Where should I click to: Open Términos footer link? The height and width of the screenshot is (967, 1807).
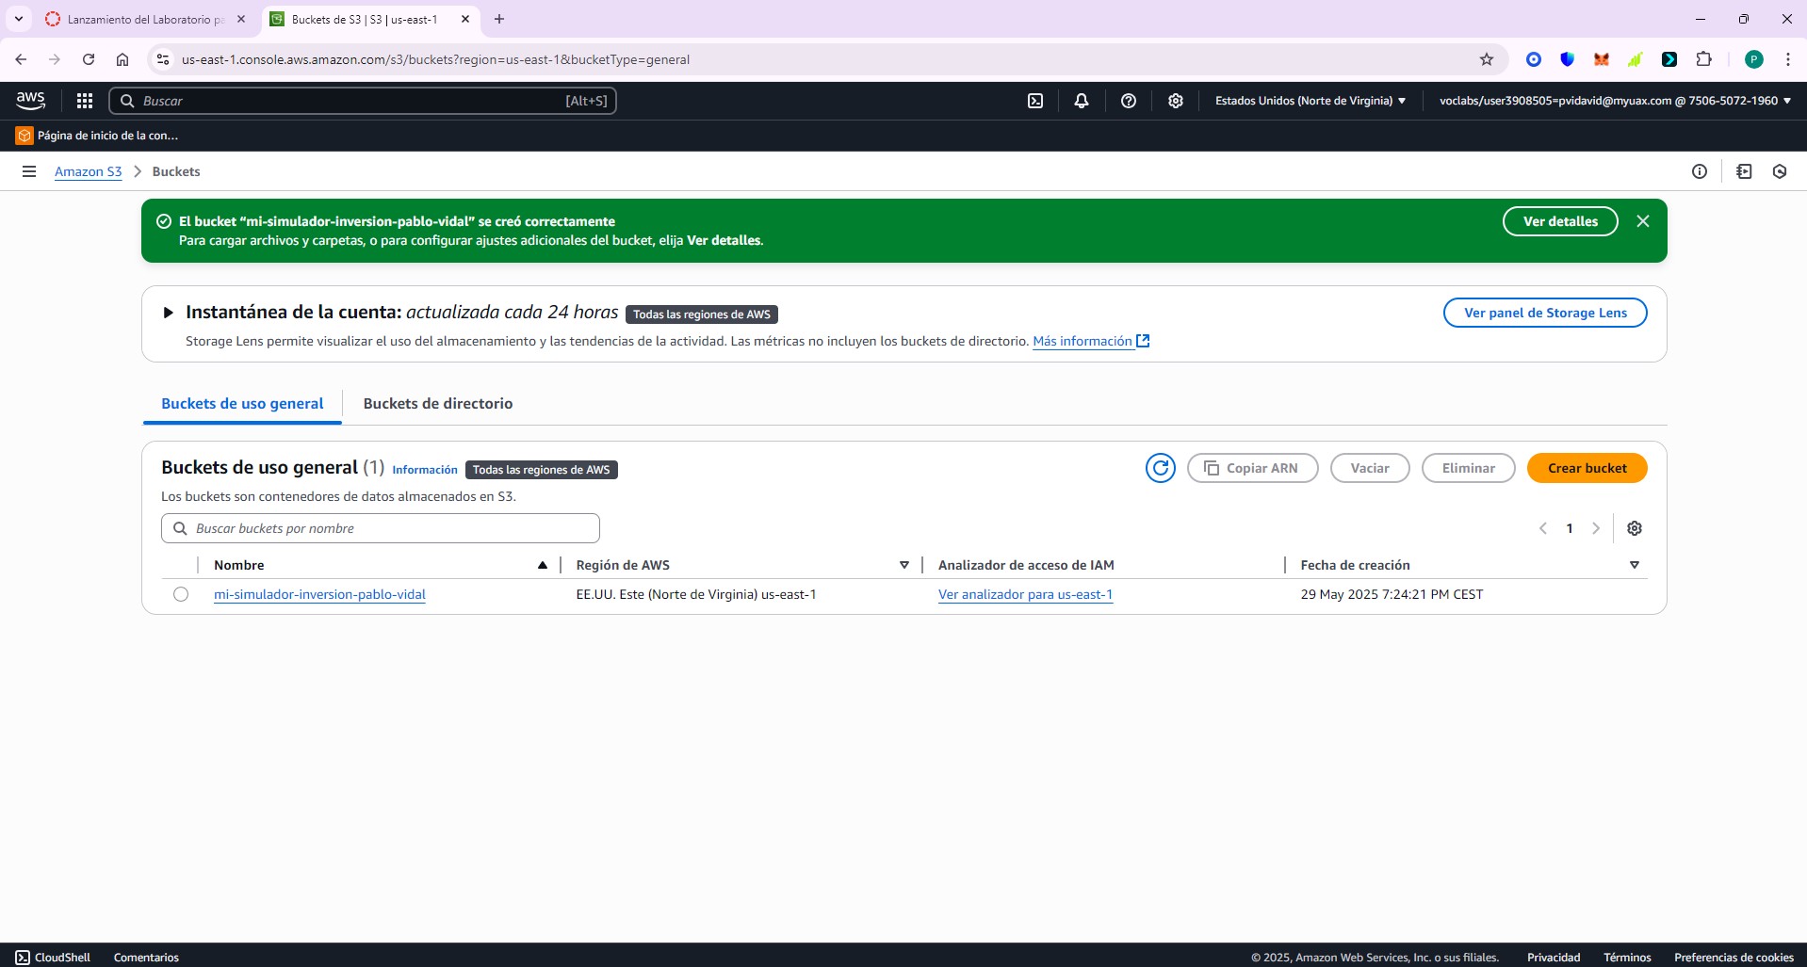pyautogui.click(x=1627, y=957)
